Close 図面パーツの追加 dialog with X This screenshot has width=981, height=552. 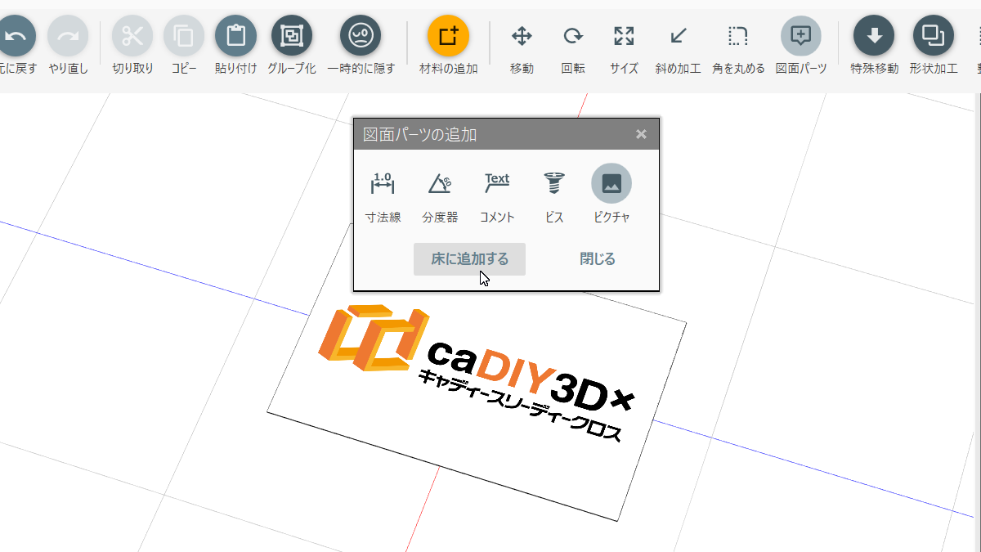point(641,134)
